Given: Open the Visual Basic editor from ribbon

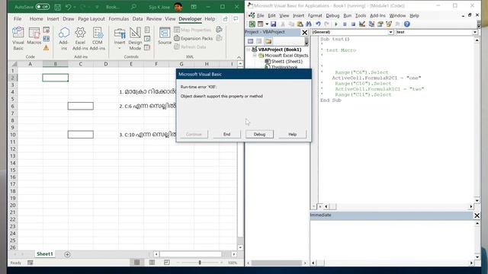Looking at the screenshot, I should click(x=18, y=39).
